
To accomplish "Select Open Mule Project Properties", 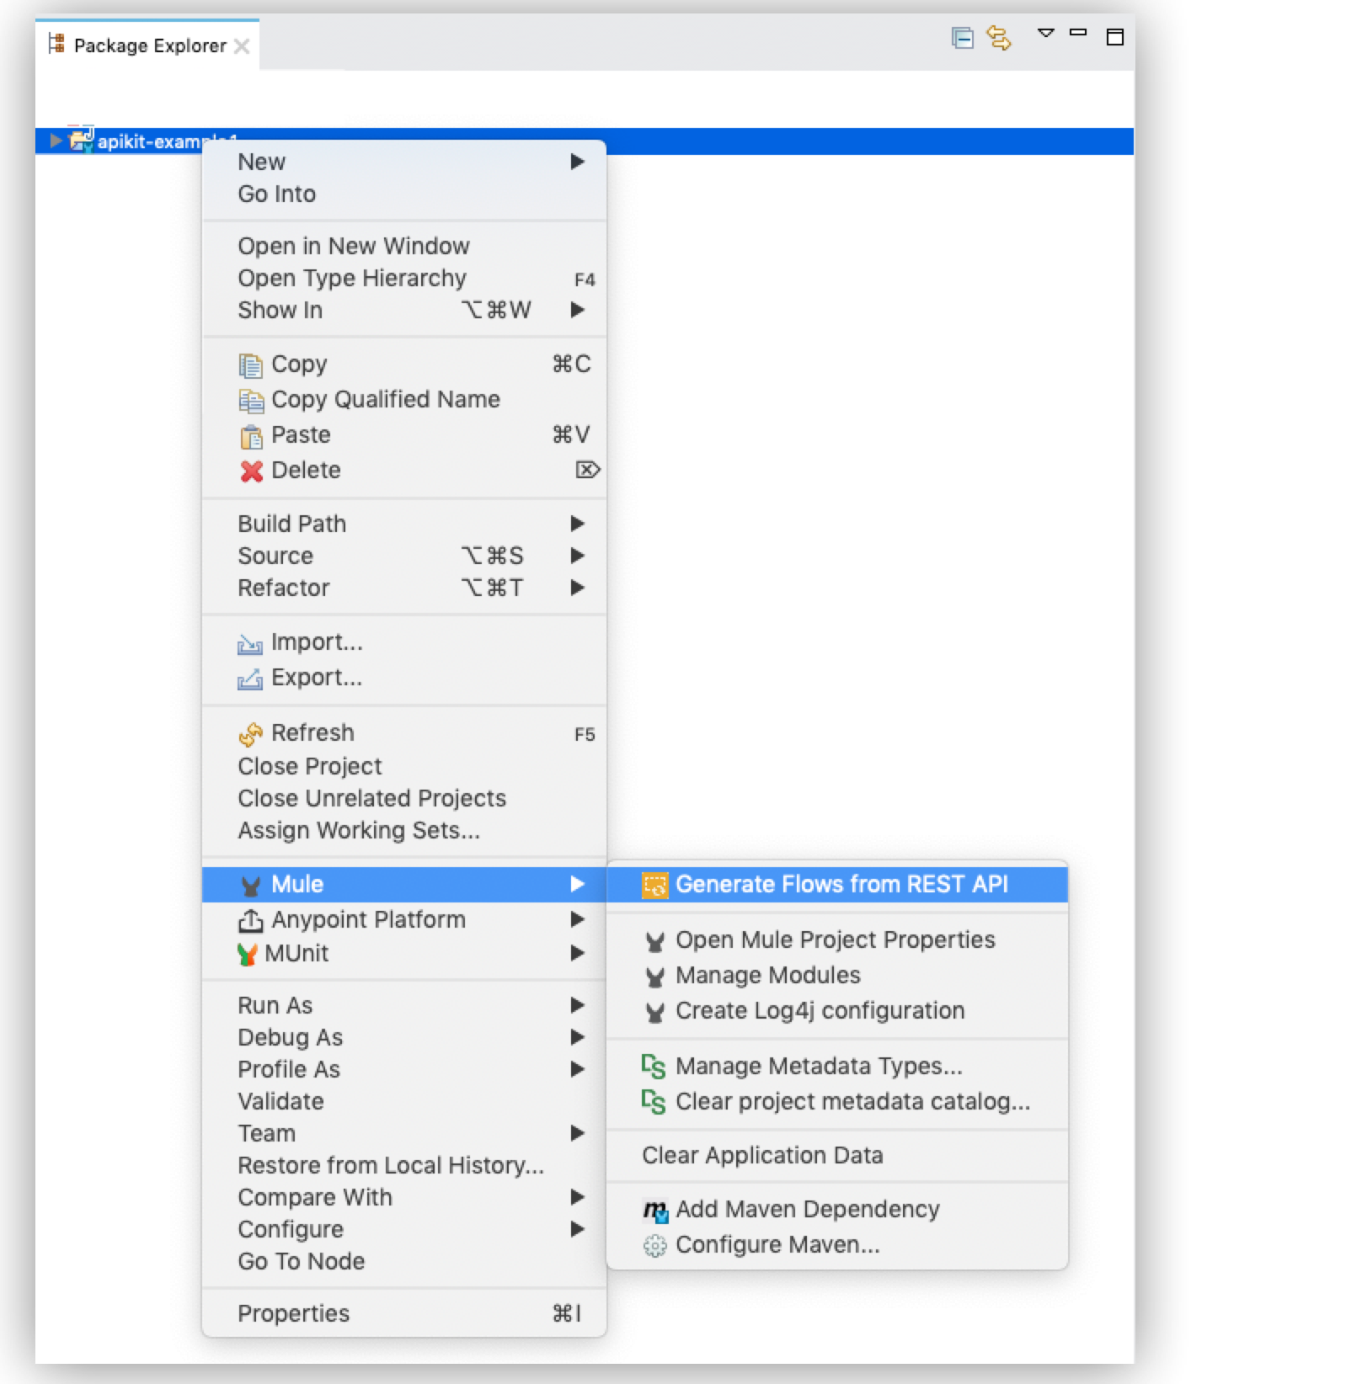I will (835, 940).
